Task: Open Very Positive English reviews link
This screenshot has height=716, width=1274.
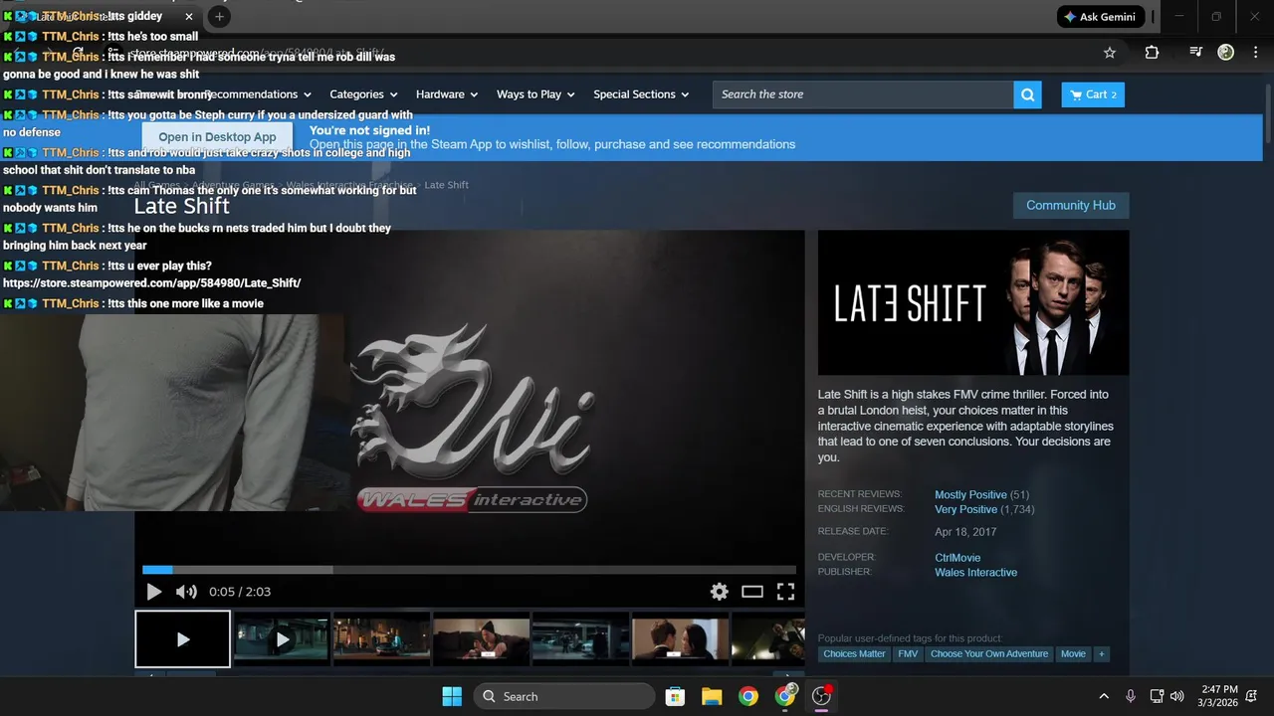Action: pos(967,509)
